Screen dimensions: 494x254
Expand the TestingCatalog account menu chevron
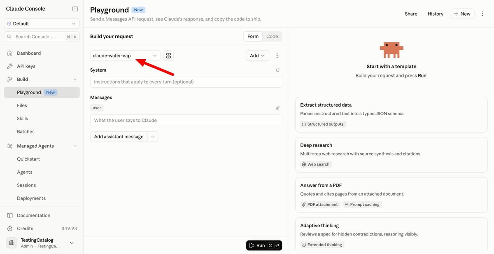coord(72,243)
